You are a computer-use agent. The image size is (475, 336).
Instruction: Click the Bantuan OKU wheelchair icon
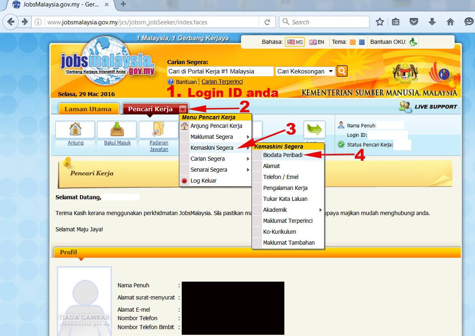pyautogui.click(x=413, y=42)
